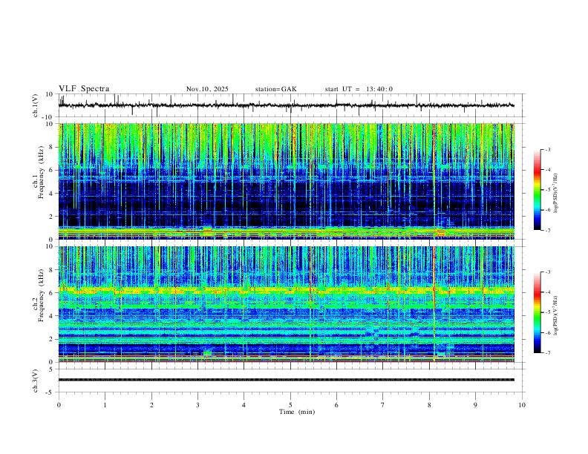Click the '6' kHz tick on ch.1 frequency axis

point(52,170)
